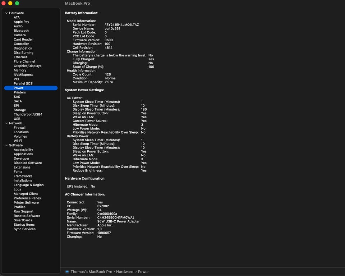Open Rosetta Software entry

click(x=27, y=216)
